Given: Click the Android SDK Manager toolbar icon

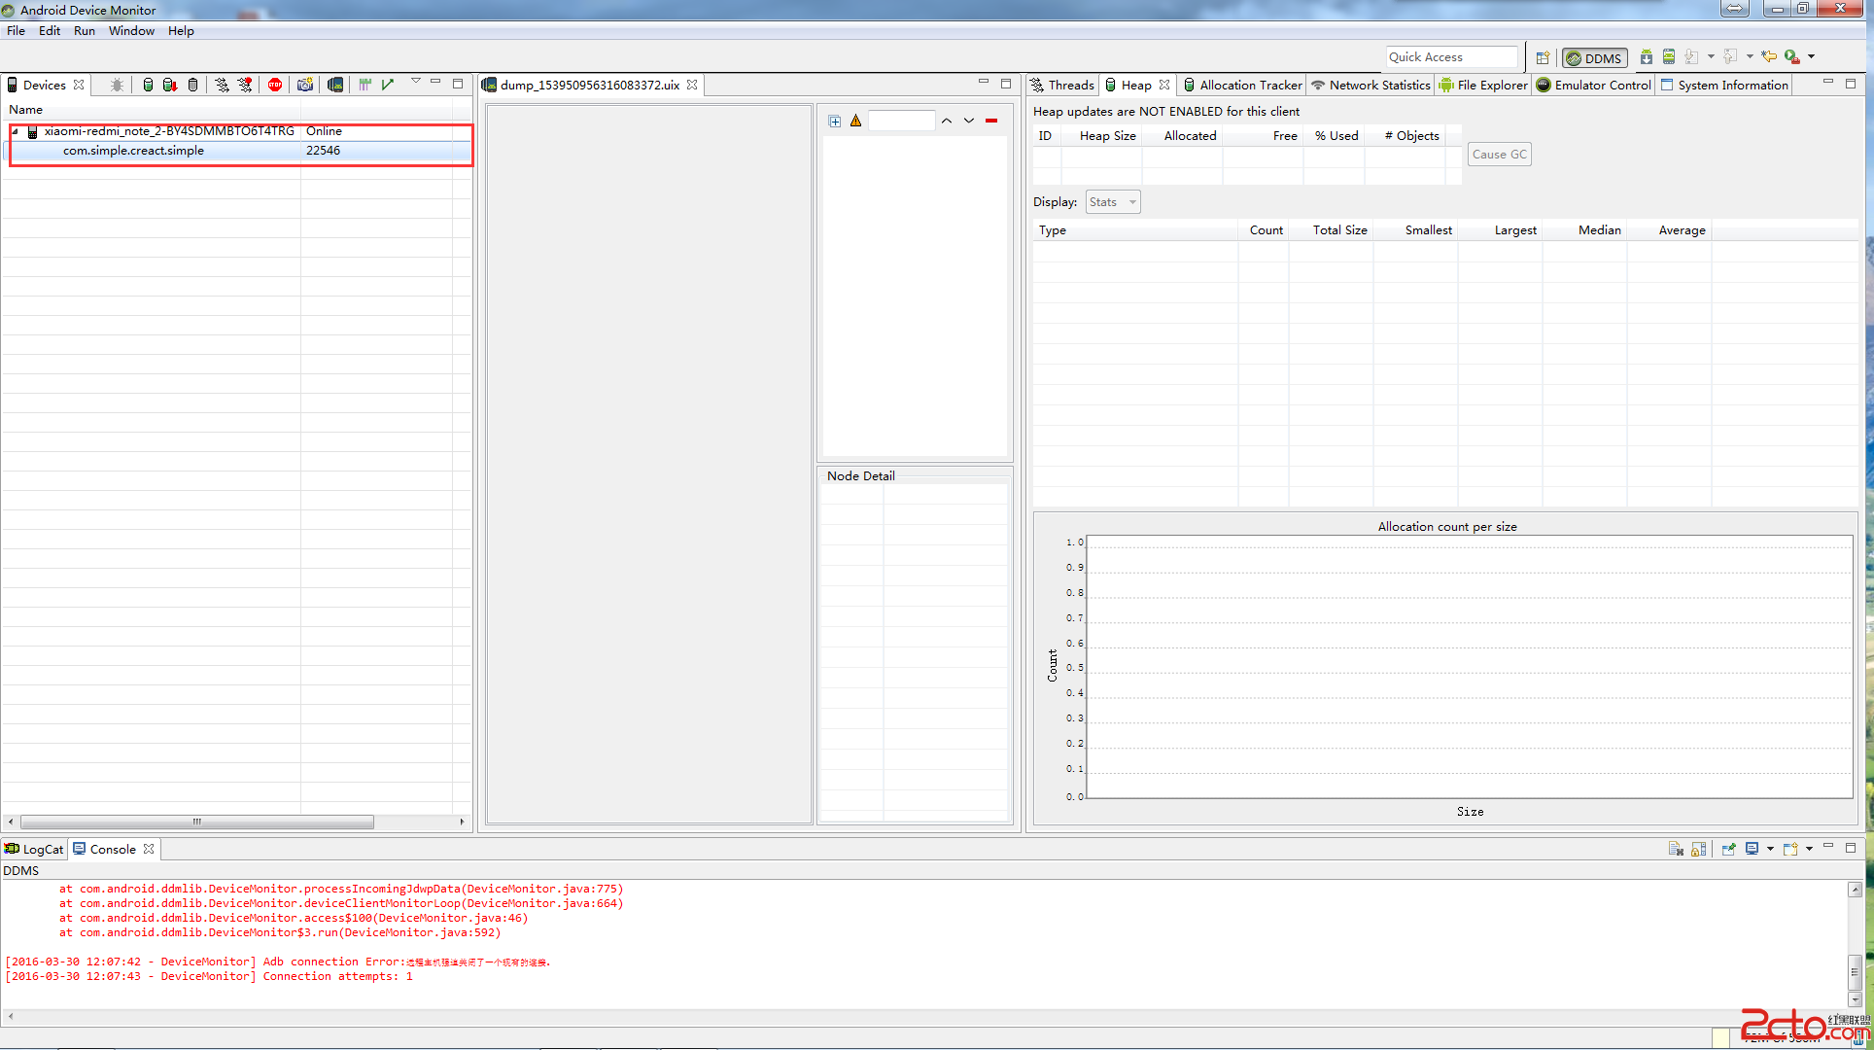Looking at the screenshot, I should coord(1646,57).
